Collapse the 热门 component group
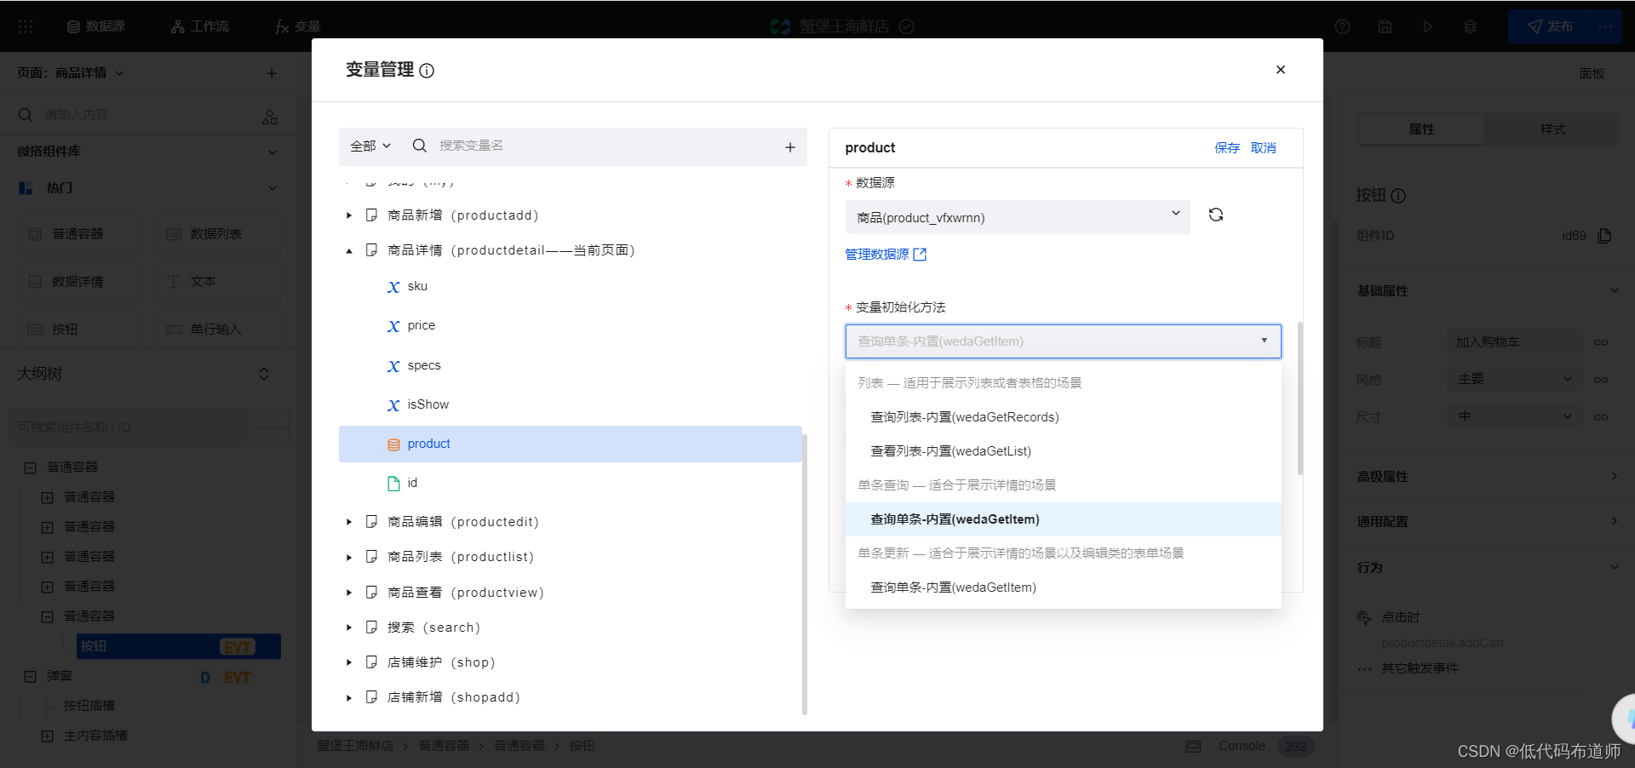This screenshot has height=768, width=1635. click(x=272, y=188)
